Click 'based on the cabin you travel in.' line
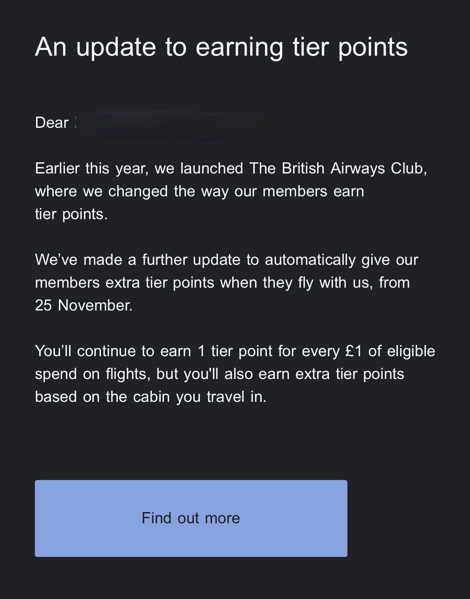The height and width of the screenshot is (599, 470). pyautogui.click(x=151, y=397)
